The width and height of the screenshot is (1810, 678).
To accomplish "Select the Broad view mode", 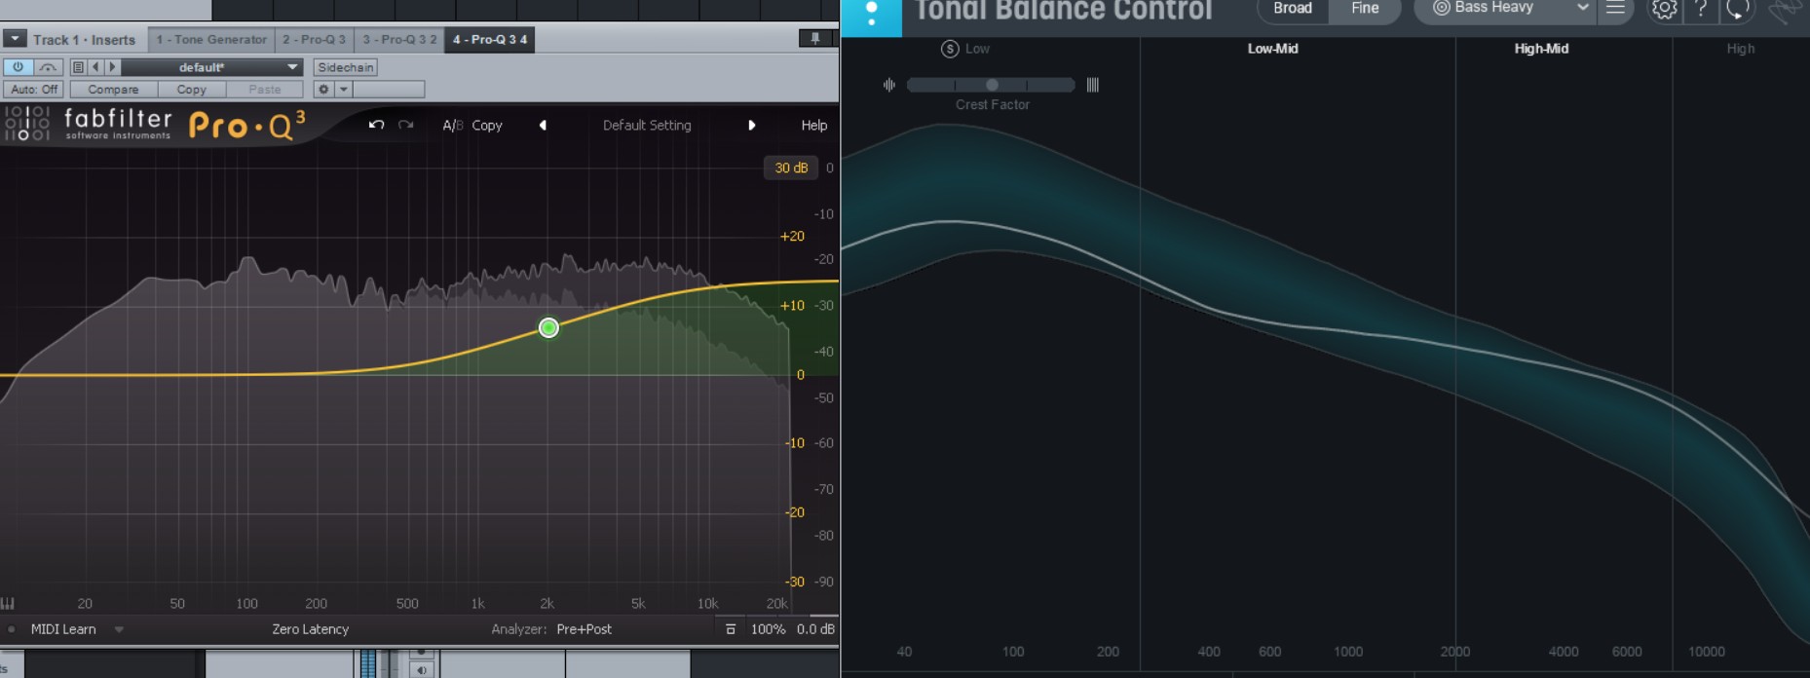I will coord(1293,8).
